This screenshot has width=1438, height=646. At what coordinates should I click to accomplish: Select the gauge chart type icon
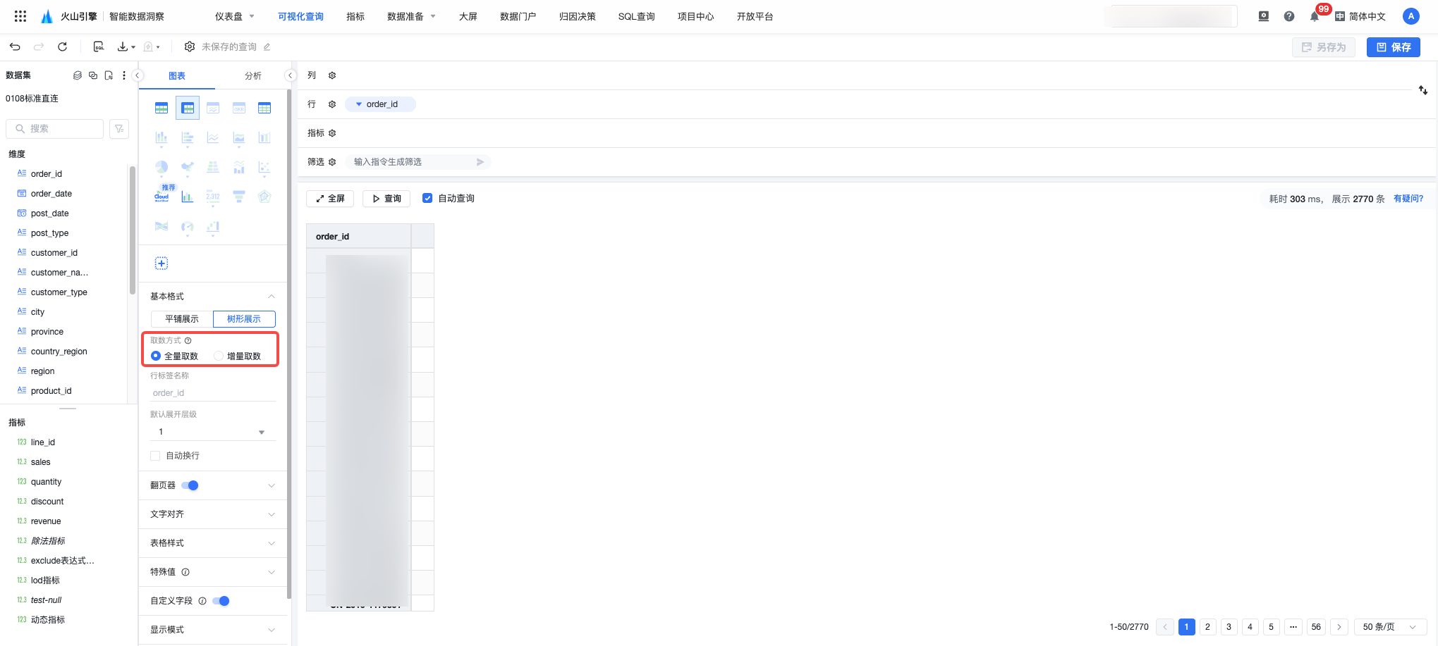(x=187, y=226)
